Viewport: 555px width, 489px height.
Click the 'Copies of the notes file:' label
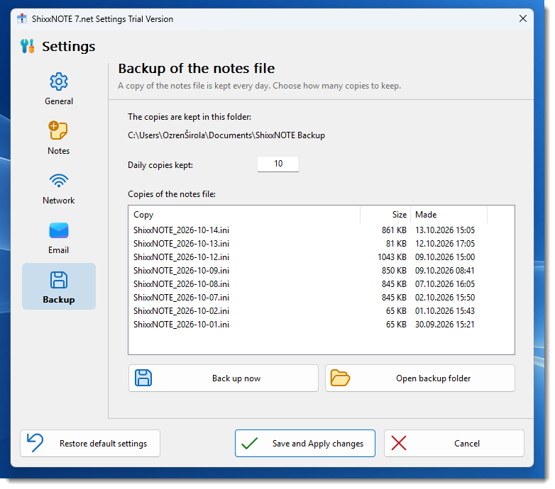[172, 194]
